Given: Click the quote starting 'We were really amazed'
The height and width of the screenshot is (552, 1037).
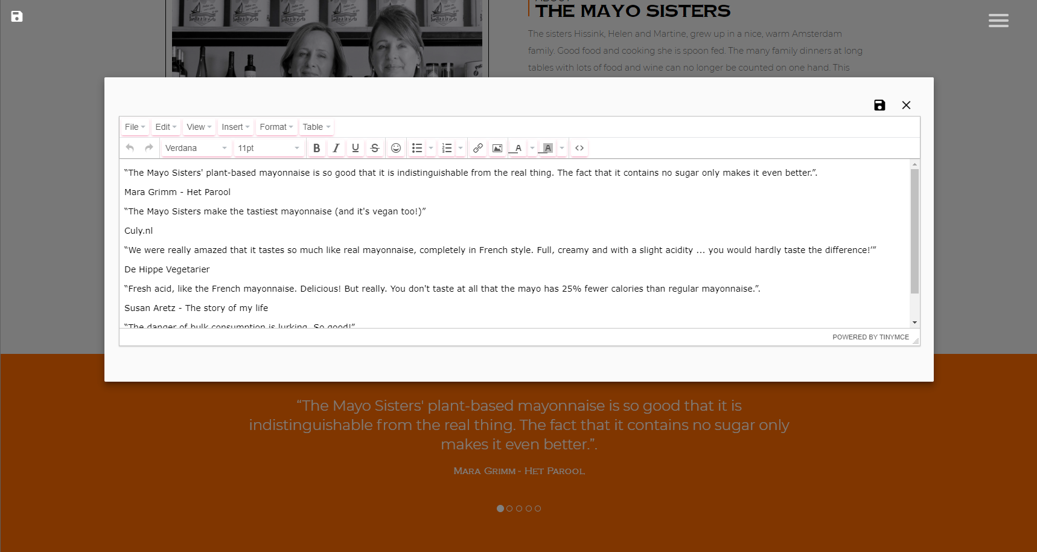Looking at the screenshot, I should [500, 250].
